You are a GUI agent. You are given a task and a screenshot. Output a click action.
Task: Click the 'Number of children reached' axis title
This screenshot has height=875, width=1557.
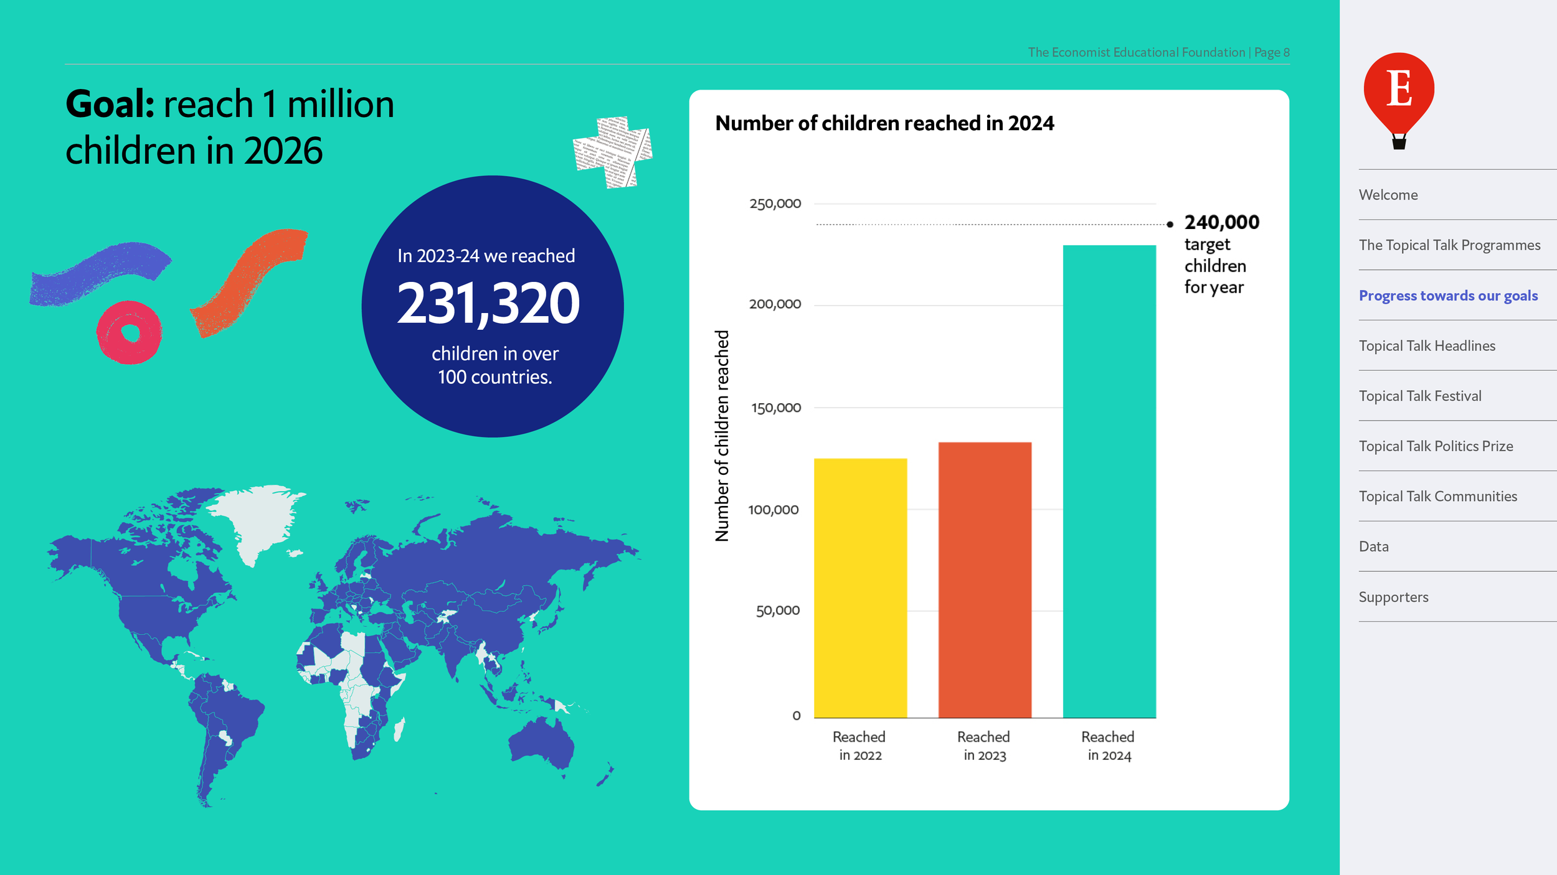click(x=722, y=436)
